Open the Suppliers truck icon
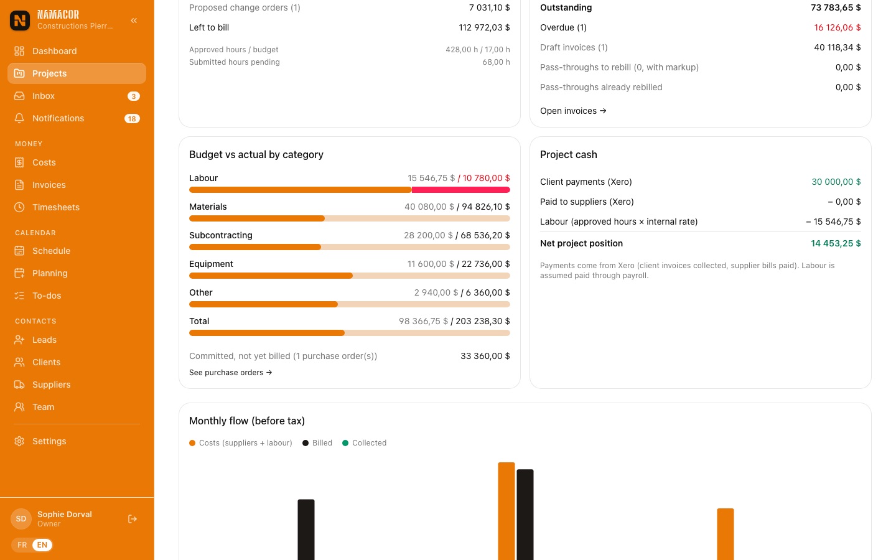This screenshot has height=560, width=896. pyautogui.click(x=19, y=385)
